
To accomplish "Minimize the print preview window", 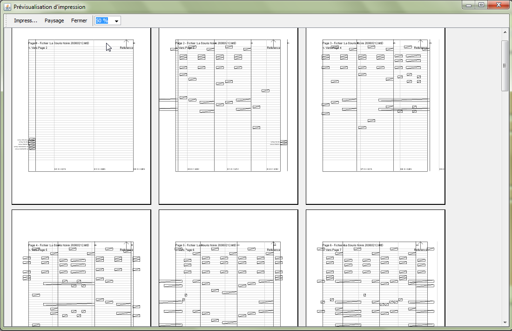I will point(469,5).
